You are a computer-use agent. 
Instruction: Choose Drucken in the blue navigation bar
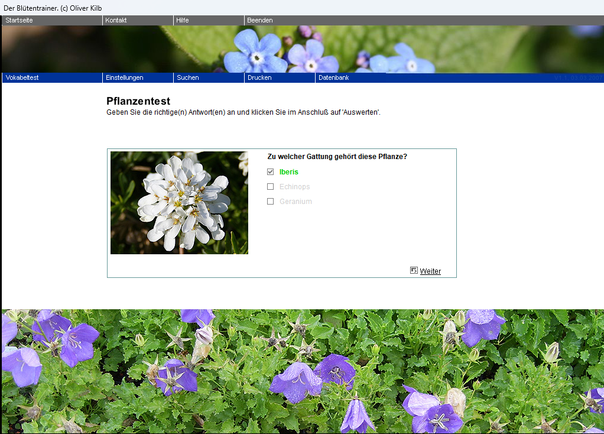pyautogui.click(x=259, y=77)
